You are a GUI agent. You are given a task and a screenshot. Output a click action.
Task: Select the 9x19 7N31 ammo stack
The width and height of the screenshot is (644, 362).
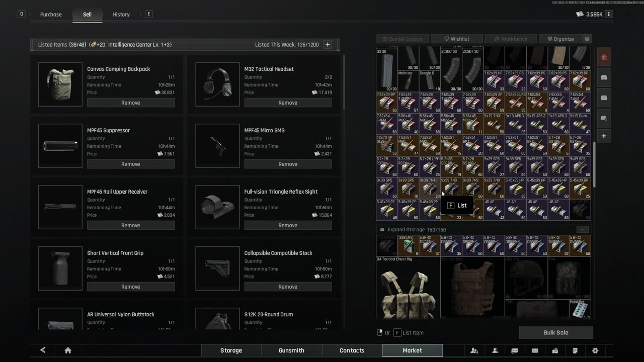(494, 124)
